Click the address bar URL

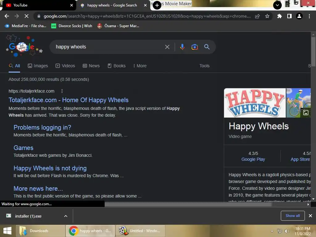(x=147, y=16)
